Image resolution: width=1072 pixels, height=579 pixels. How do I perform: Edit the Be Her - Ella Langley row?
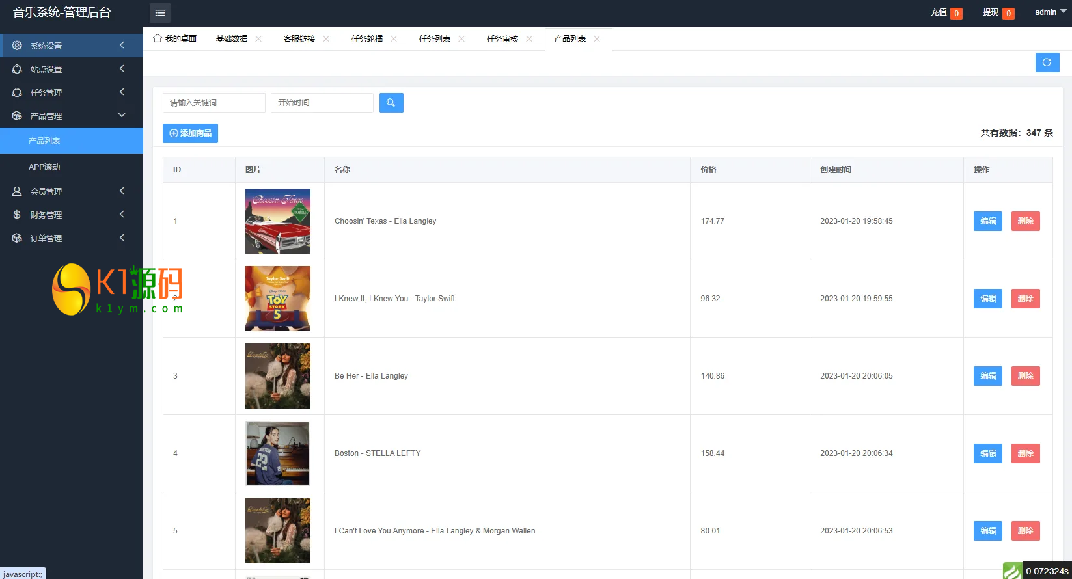point(988,376)
